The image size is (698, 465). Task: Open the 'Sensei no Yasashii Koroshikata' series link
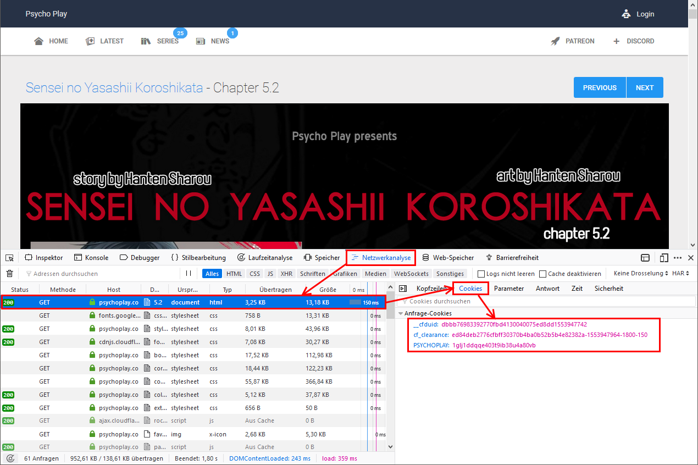point(114,87)
